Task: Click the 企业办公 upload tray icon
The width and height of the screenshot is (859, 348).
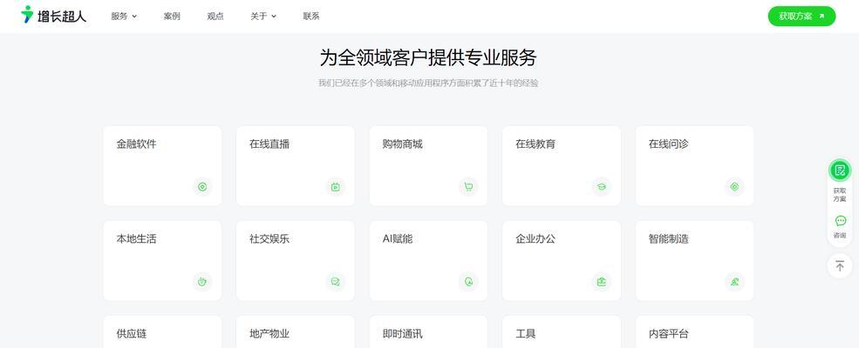Action: point(602,282)
